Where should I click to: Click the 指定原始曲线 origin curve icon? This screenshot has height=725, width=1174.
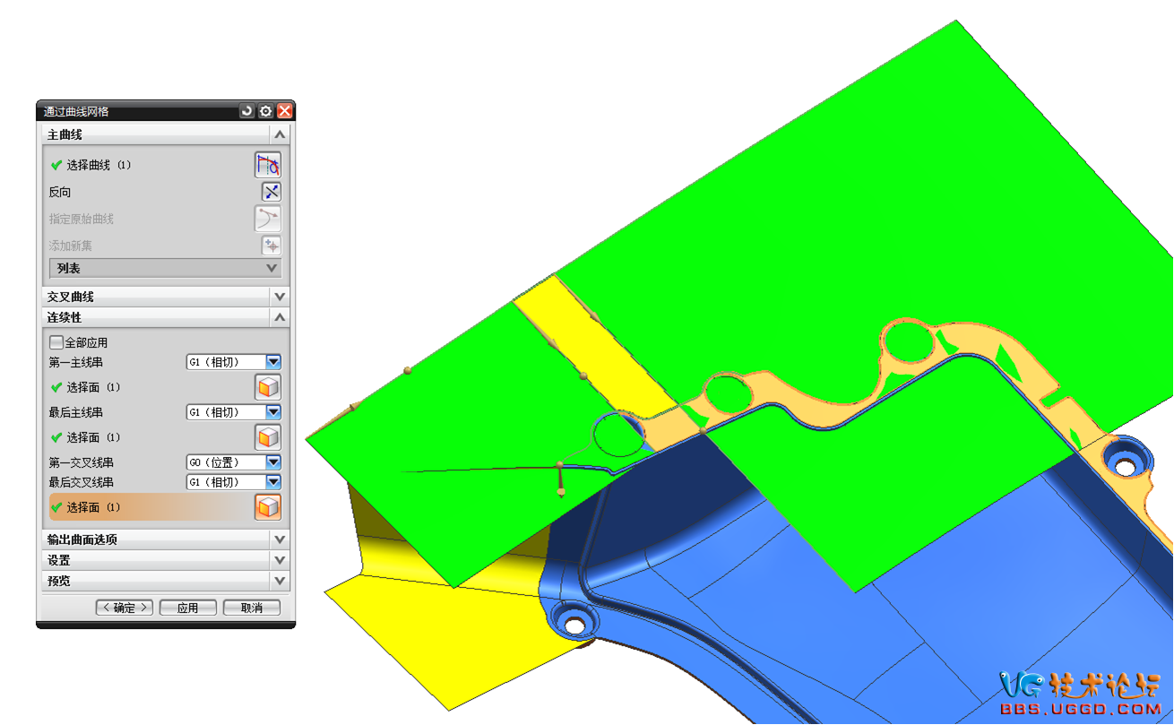(267, 219)
